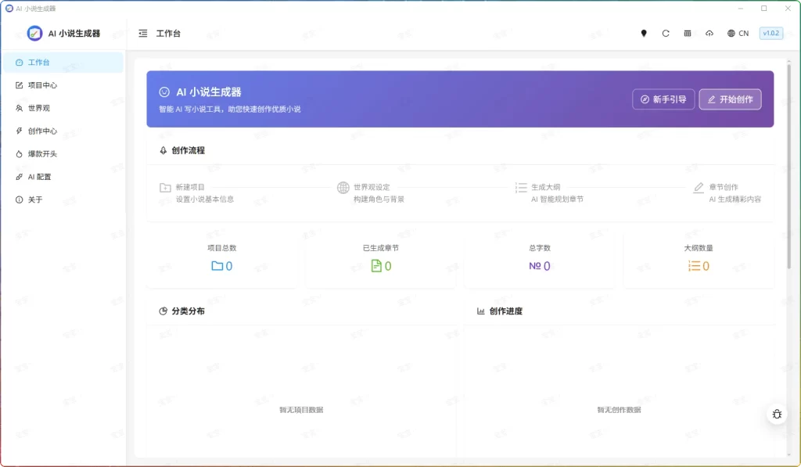801x467 pixels.
Task: Switch language via the CN selector
Action: click(x=738, y=34)
